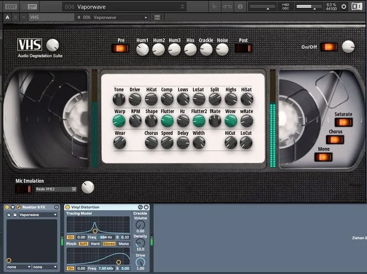This screenshot has width=367, height=274.
Task: Toggle Reaktor 6 FX device activator
Action: click(x=7, y=207)
